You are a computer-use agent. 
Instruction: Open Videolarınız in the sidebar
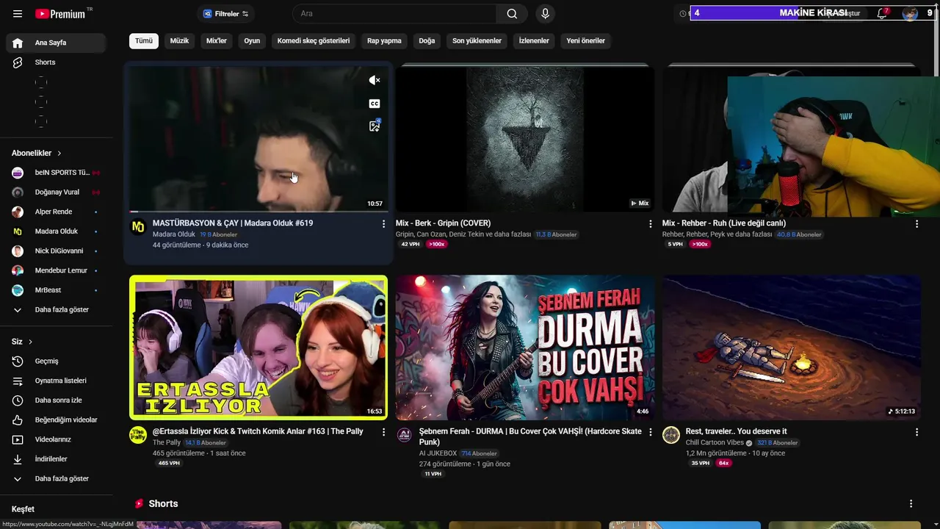pos(56,439)
